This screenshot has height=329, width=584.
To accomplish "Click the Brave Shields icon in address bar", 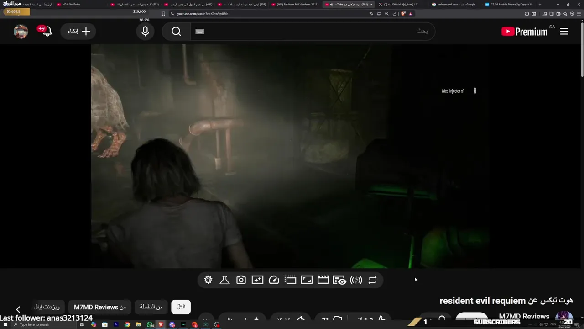I will (403, 14).
